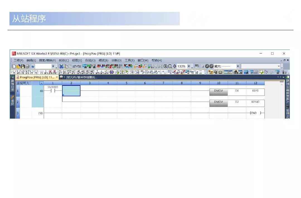Select the highlighted cell in column 2
301x198 pixels.
pyautogui.click(x=71, y=91)
